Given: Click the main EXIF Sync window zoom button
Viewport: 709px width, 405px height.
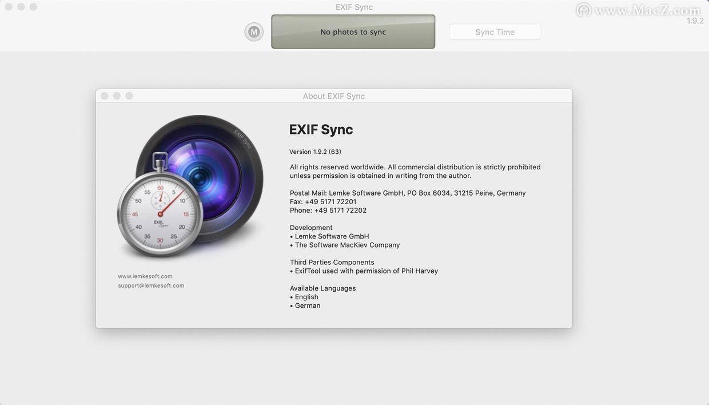Looking at the screenshot, I should (x=33, y=7).
